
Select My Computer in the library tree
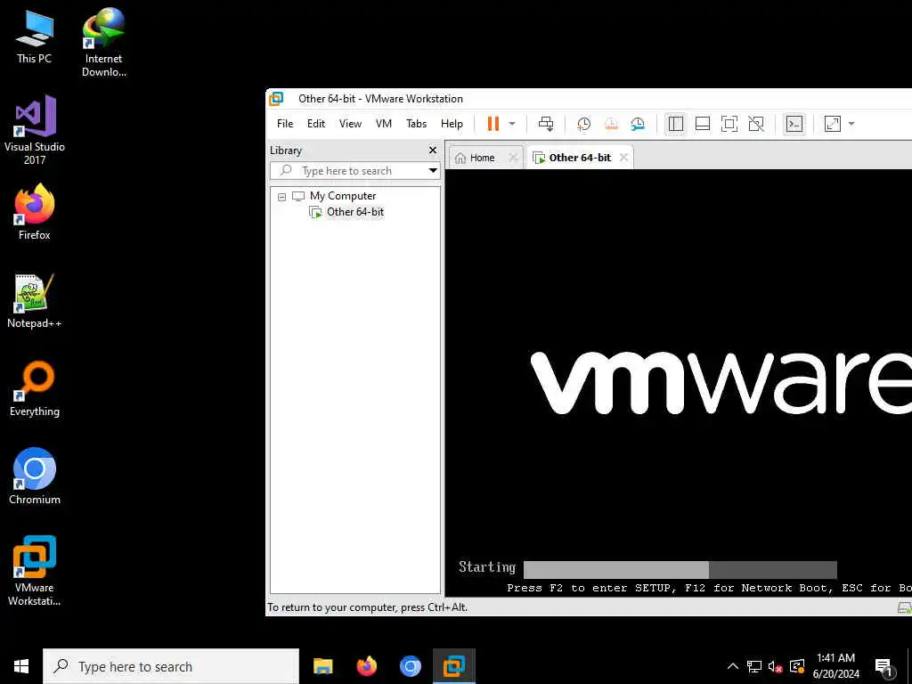[x=343, y=196]
